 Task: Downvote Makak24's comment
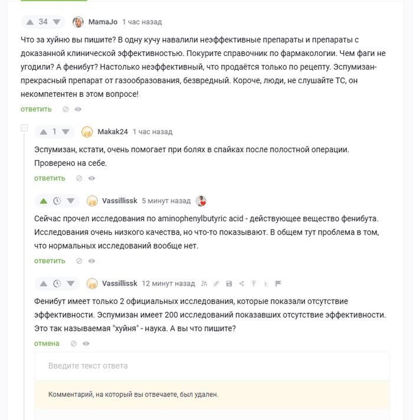[x=65, y=132]
